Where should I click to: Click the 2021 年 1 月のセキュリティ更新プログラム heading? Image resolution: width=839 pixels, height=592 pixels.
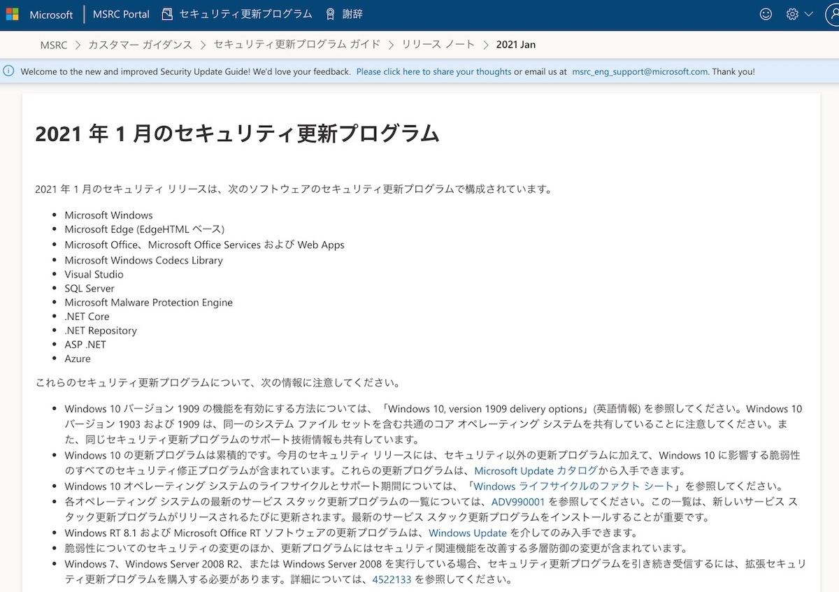[237, 133]
